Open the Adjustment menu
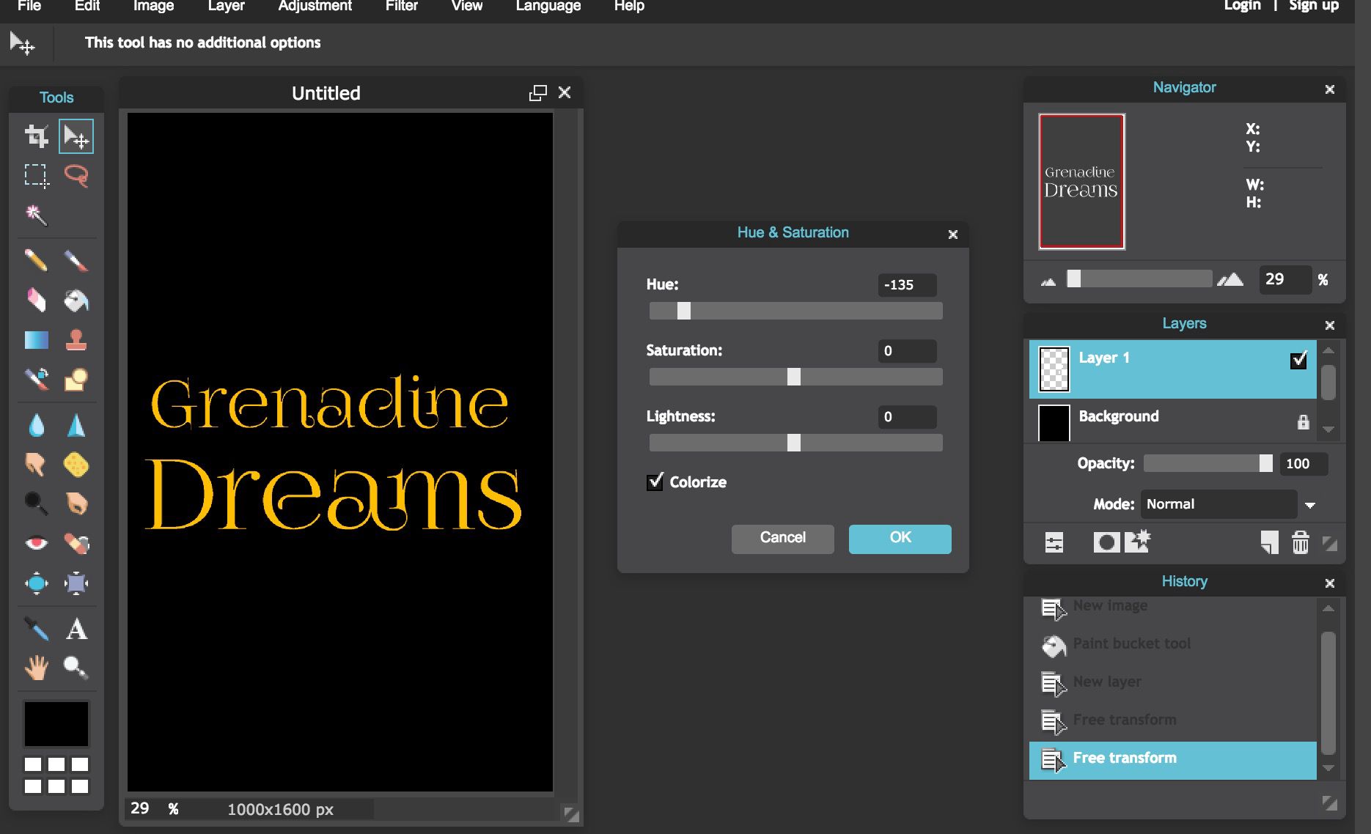1371x834 pixels. pos(315,7)
